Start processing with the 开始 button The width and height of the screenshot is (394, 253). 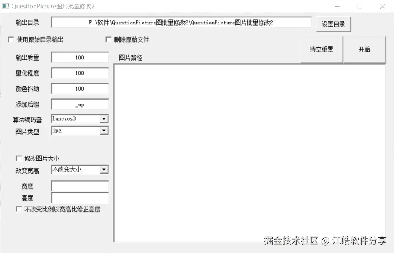tap(364, 49)
